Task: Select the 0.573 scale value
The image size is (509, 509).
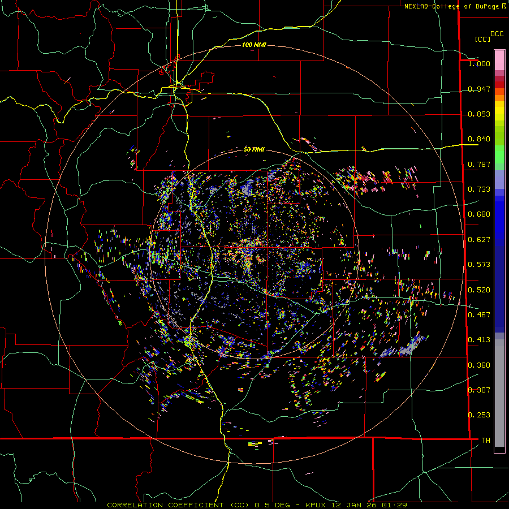Action: [x=479, y=265]
